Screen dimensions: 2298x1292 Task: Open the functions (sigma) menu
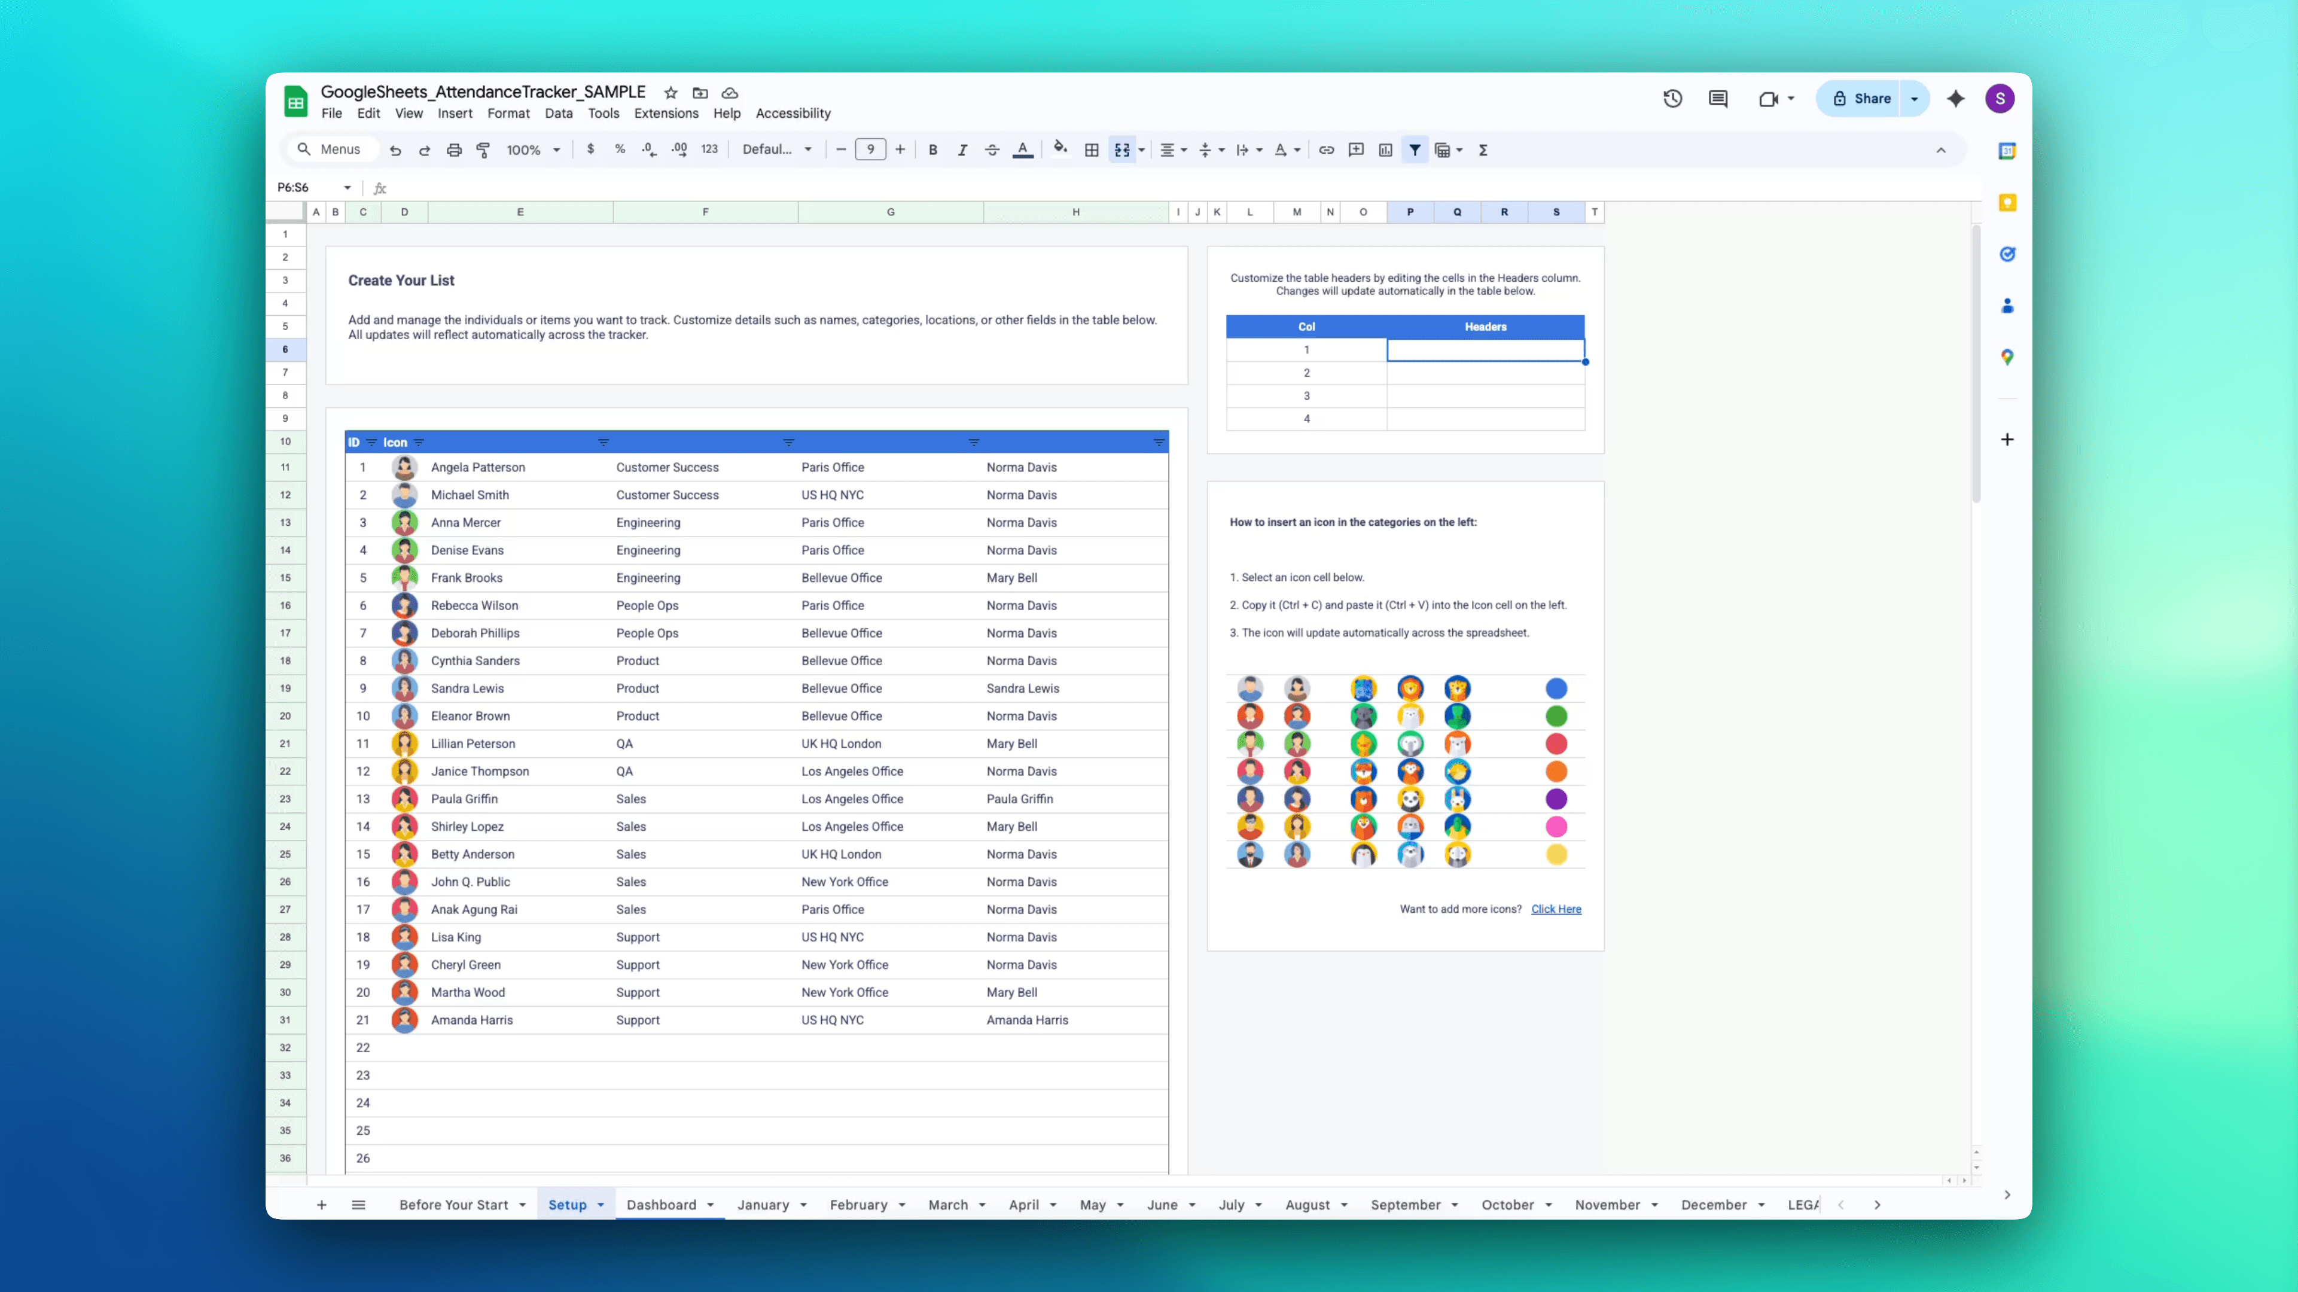[1483, 149]
